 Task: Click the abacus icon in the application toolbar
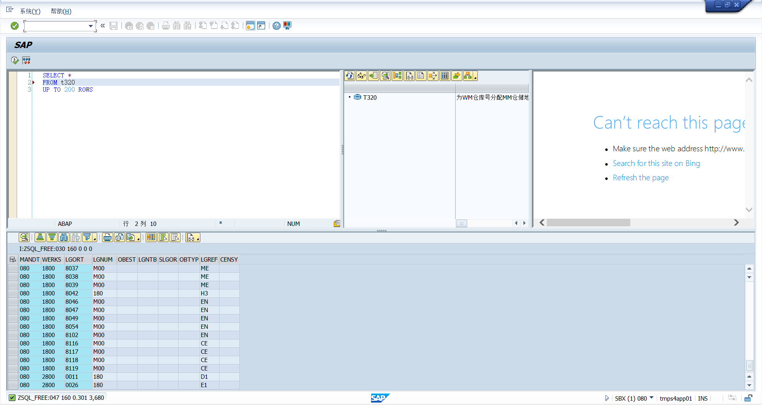(x=26, y=60)
